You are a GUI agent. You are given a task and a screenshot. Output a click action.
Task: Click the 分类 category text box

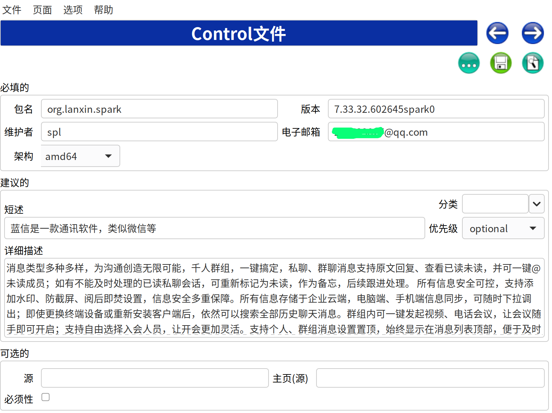495,204
